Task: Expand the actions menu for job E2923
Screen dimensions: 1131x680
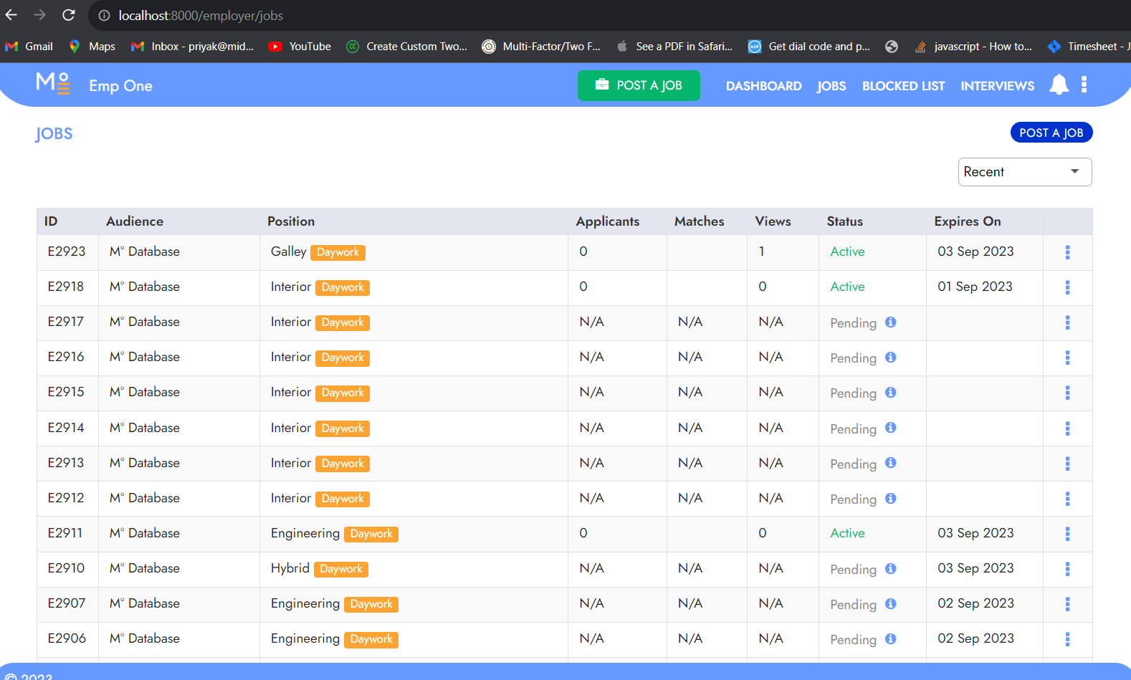Action: (1067, 252)
